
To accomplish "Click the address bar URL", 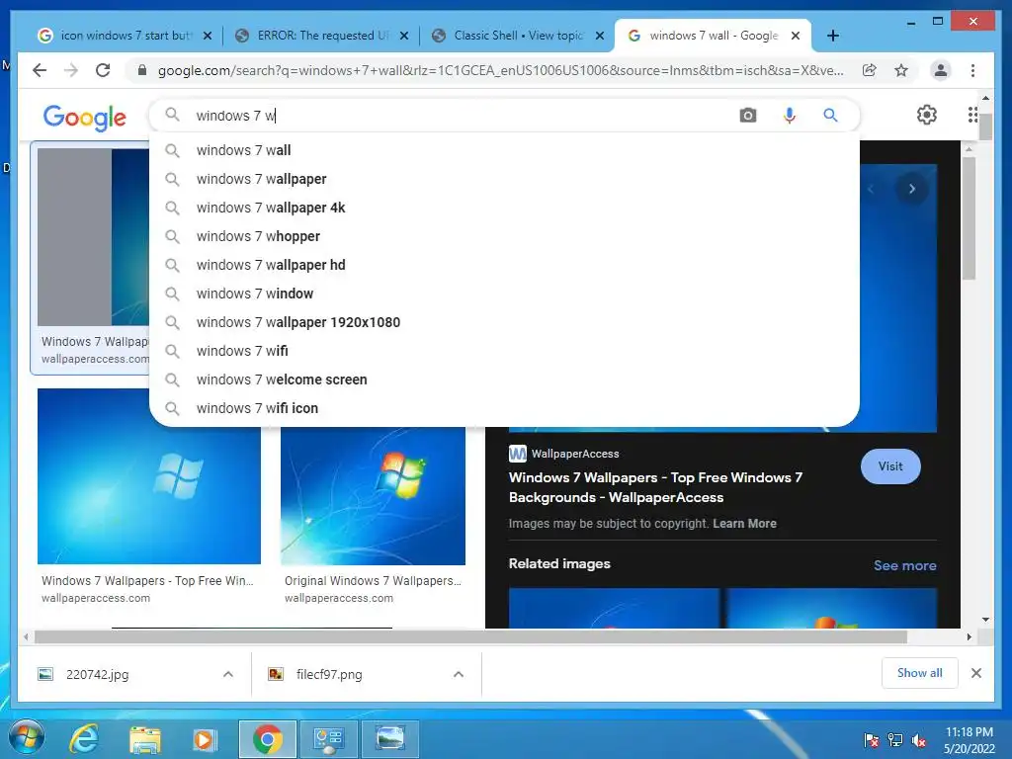I will click(500, 70).
